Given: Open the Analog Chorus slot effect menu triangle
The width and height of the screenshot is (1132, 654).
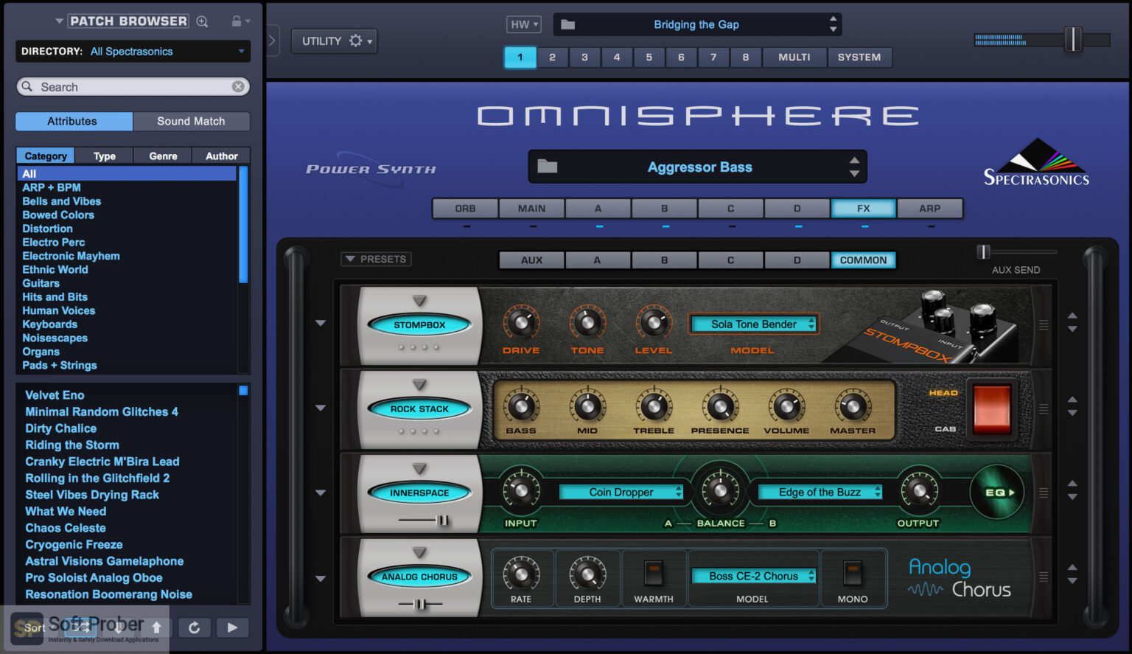Looking at the screenshot, I should [x=419, y=552].
